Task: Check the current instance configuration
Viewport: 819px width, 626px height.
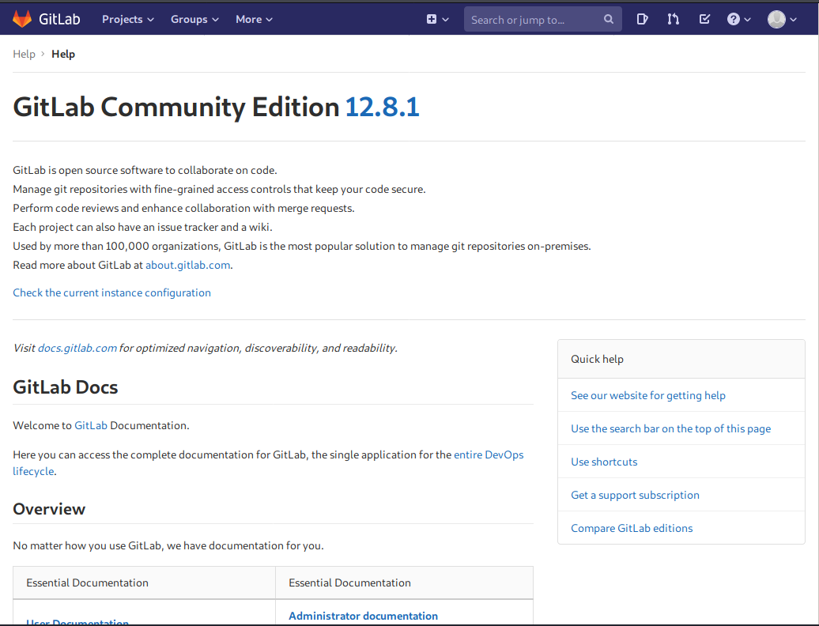Action: [111, 292]
